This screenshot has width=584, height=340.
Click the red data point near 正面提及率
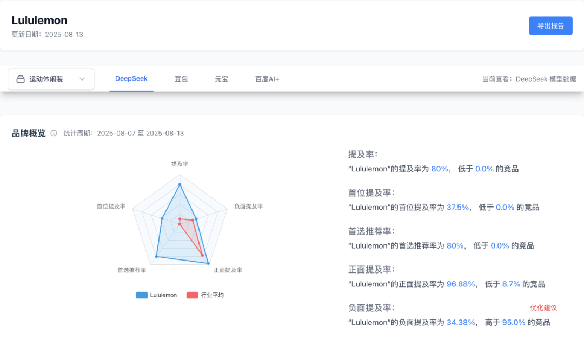coord(203,255)
